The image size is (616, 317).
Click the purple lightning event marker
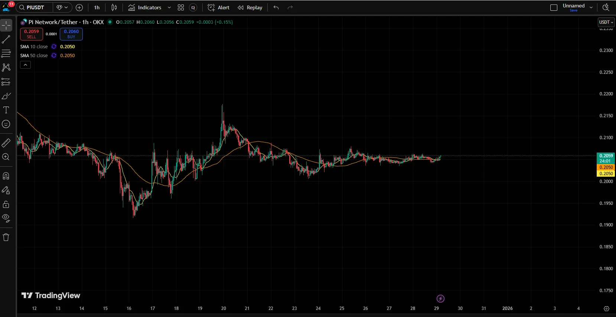[x=440, y=298]
